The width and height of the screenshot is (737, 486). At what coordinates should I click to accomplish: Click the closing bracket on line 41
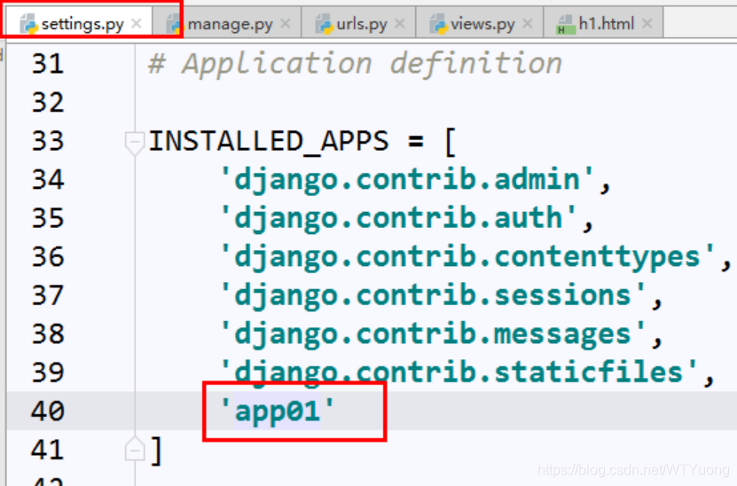click(x=156, y=451)
